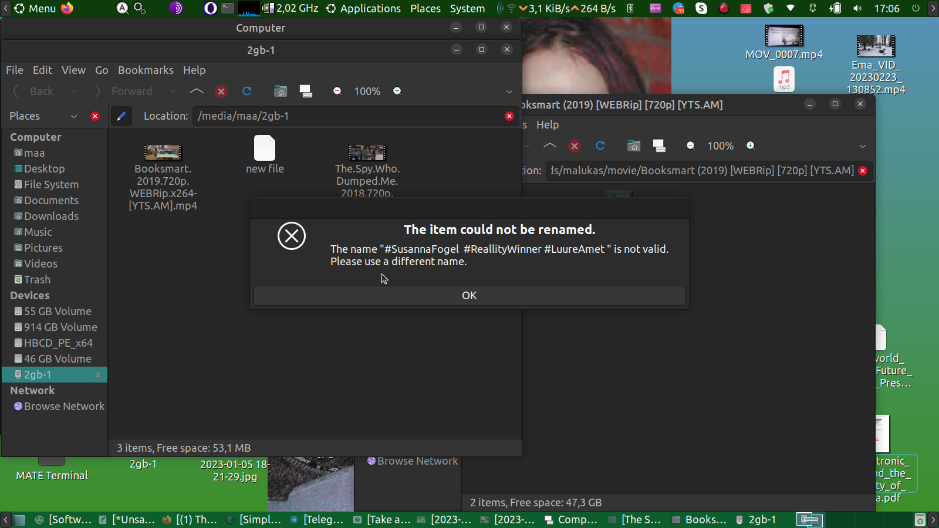This screenshot has width=939, height=528.
Task: Click the /media/maa/2gb-1 location field
Action: point(349,116)
